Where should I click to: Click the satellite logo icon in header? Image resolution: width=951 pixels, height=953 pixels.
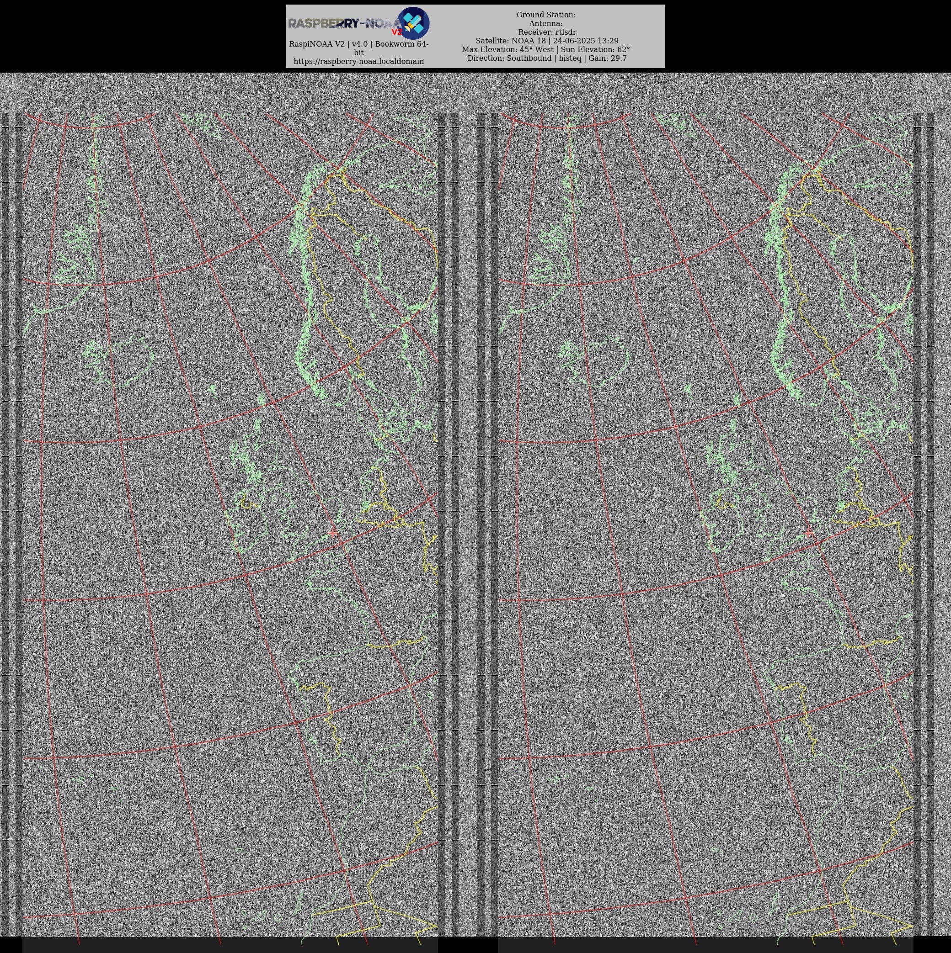click(413, 23)
